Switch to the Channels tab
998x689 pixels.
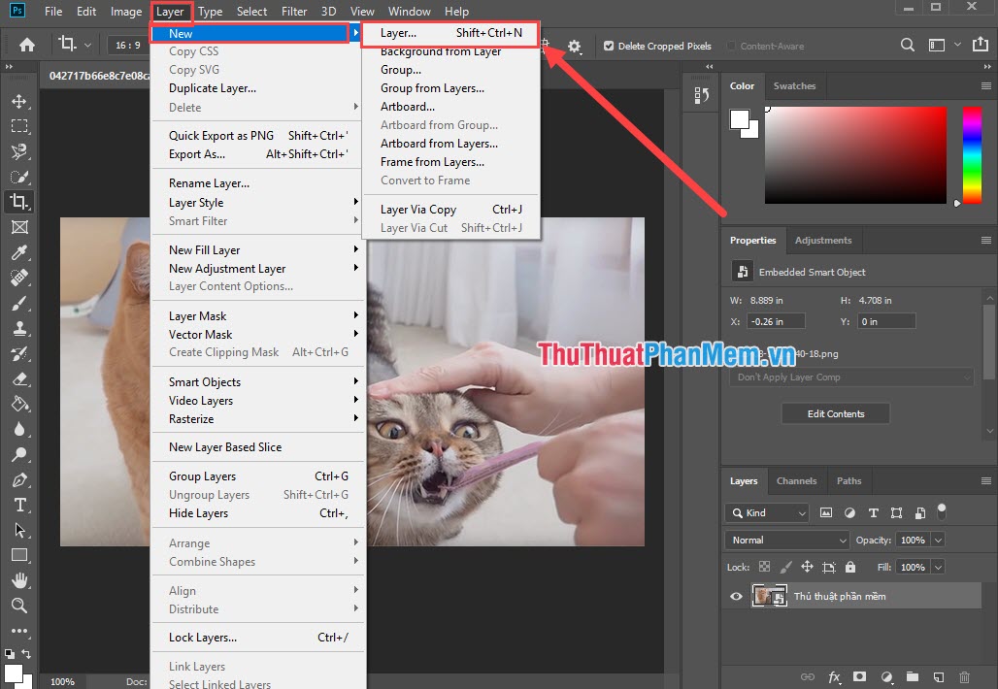(x=797, y=480)
